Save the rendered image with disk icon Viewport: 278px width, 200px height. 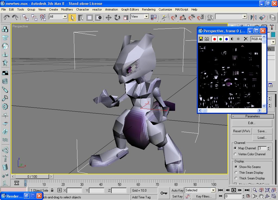click(x=201, y=39)
